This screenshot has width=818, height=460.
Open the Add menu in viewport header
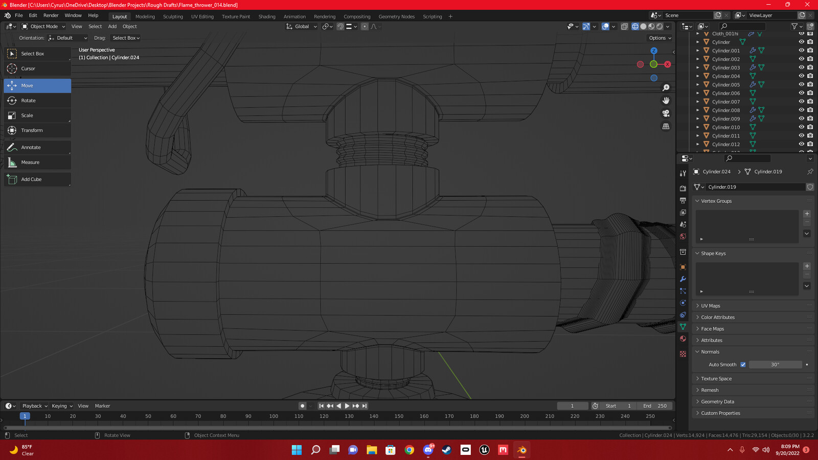click(x=112, y=27)
